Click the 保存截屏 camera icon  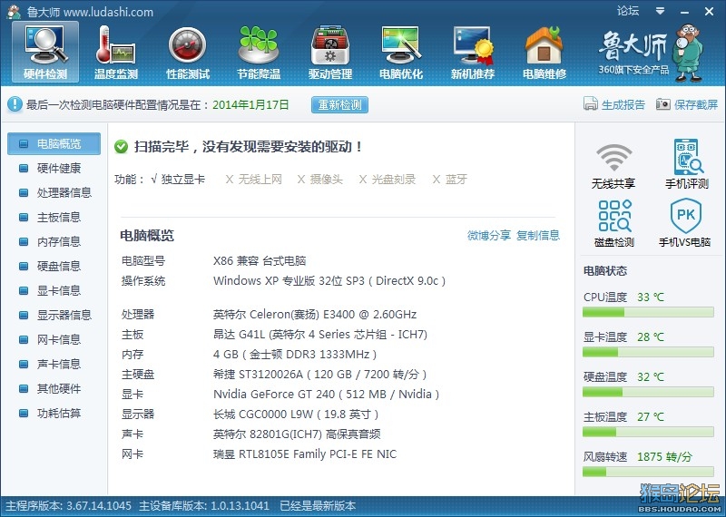pos(663,104)
